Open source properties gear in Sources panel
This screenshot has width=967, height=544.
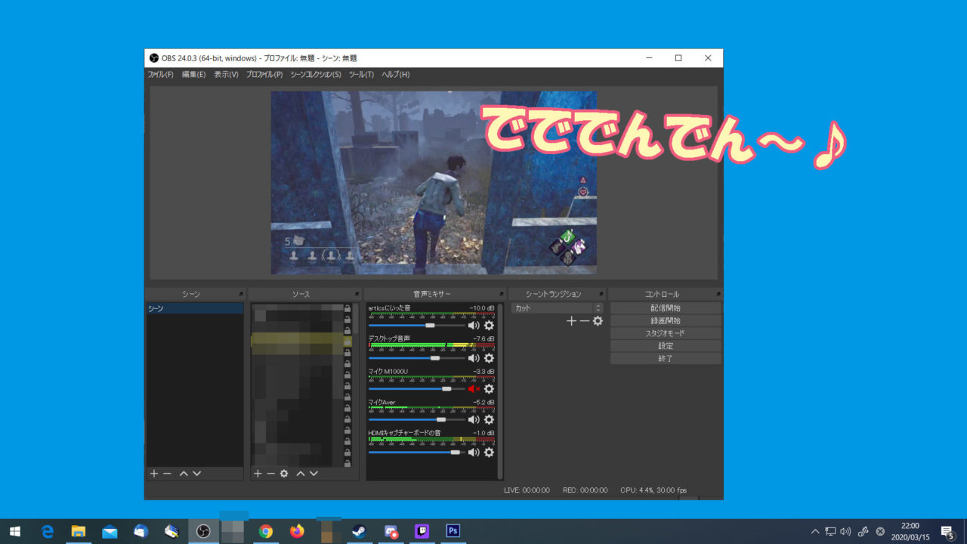tap(284, 474)
